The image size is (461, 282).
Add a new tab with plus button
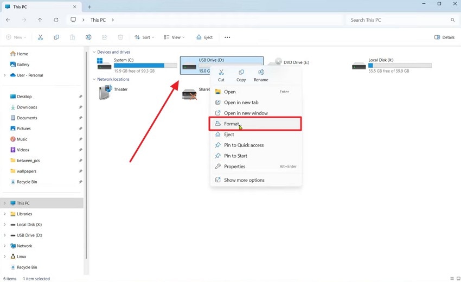coord(89,7)
